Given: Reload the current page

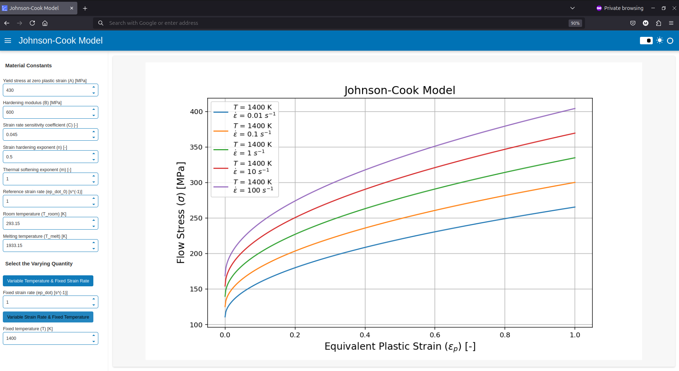Looking at the screenshot, I should click(x=32, y=23).
